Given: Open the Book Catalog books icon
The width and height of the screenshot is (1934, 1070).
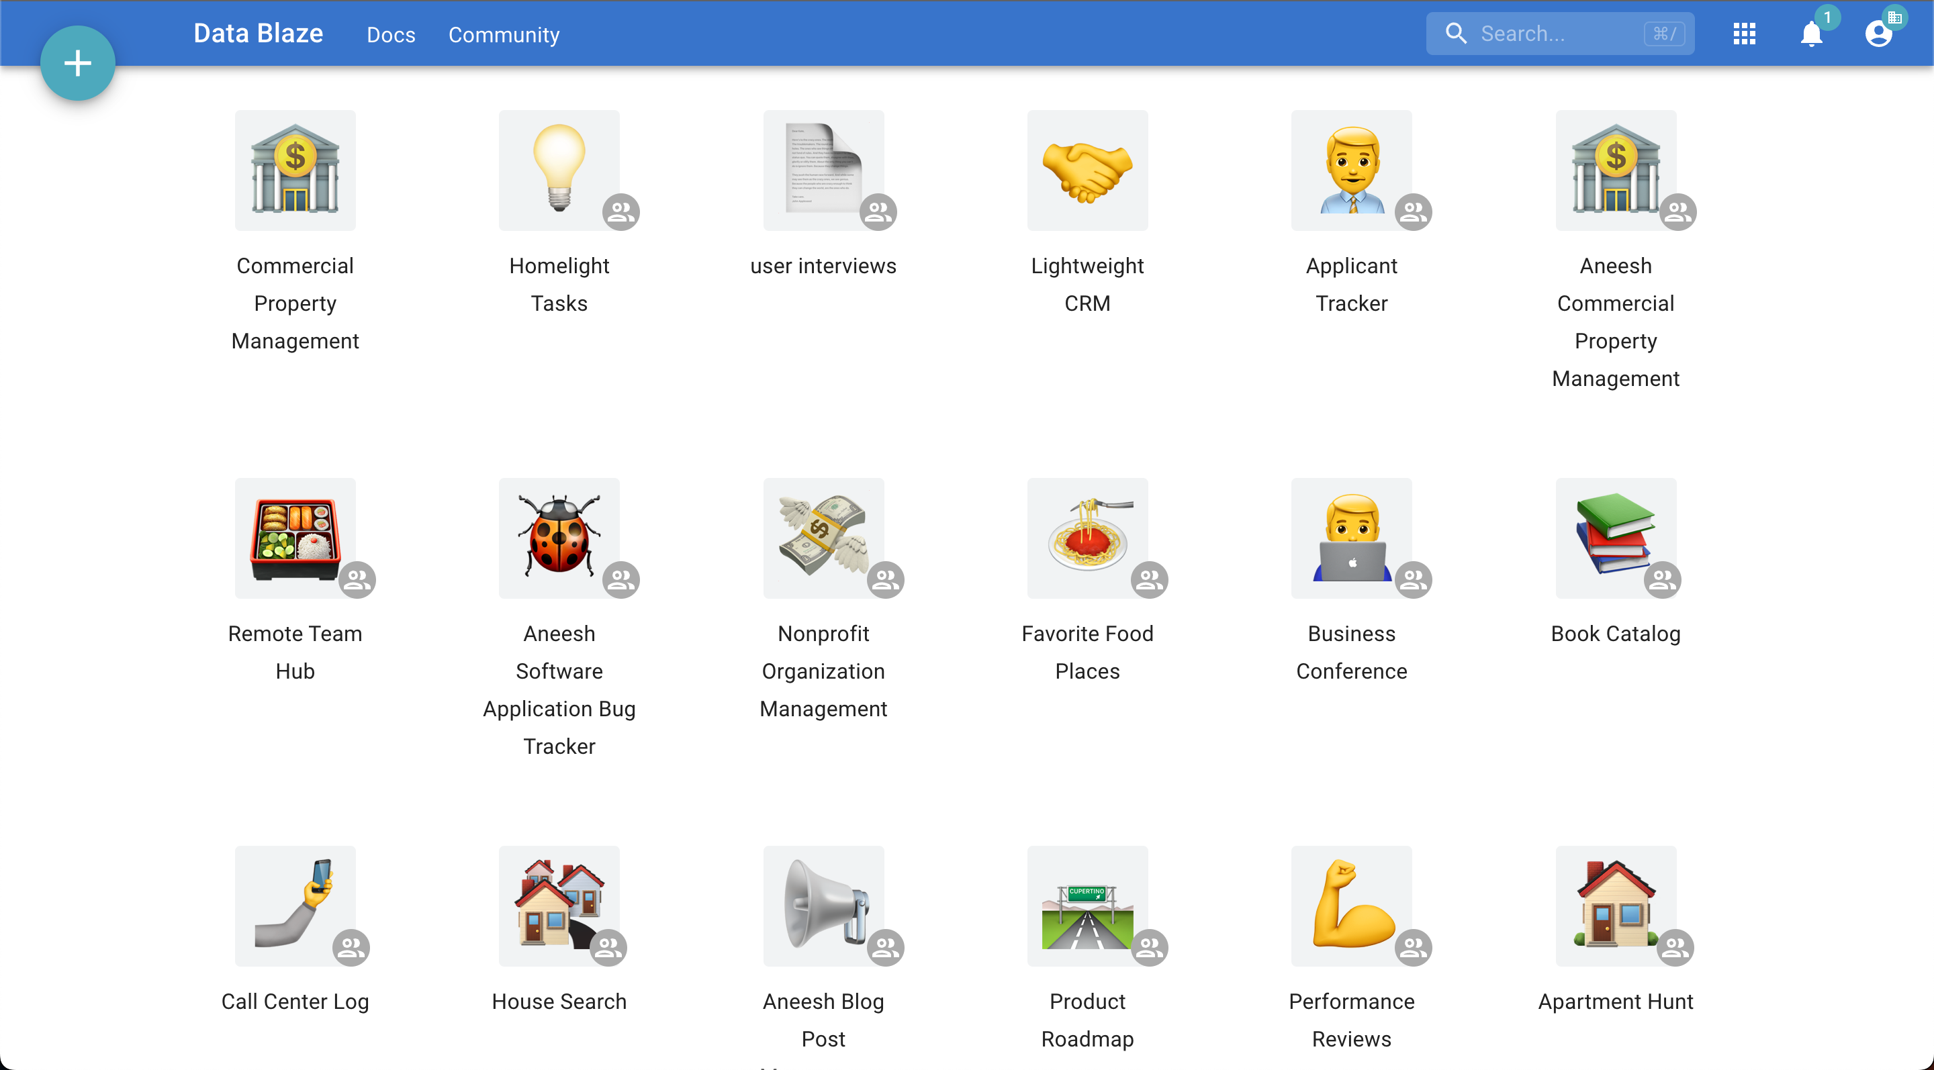Looking at the screenshot, I should tap(1614, 537).
